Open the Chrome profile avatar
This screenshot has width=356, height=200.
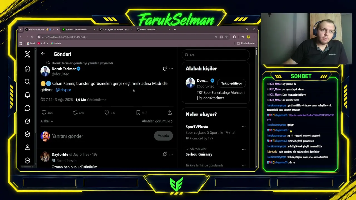[248, 37]
